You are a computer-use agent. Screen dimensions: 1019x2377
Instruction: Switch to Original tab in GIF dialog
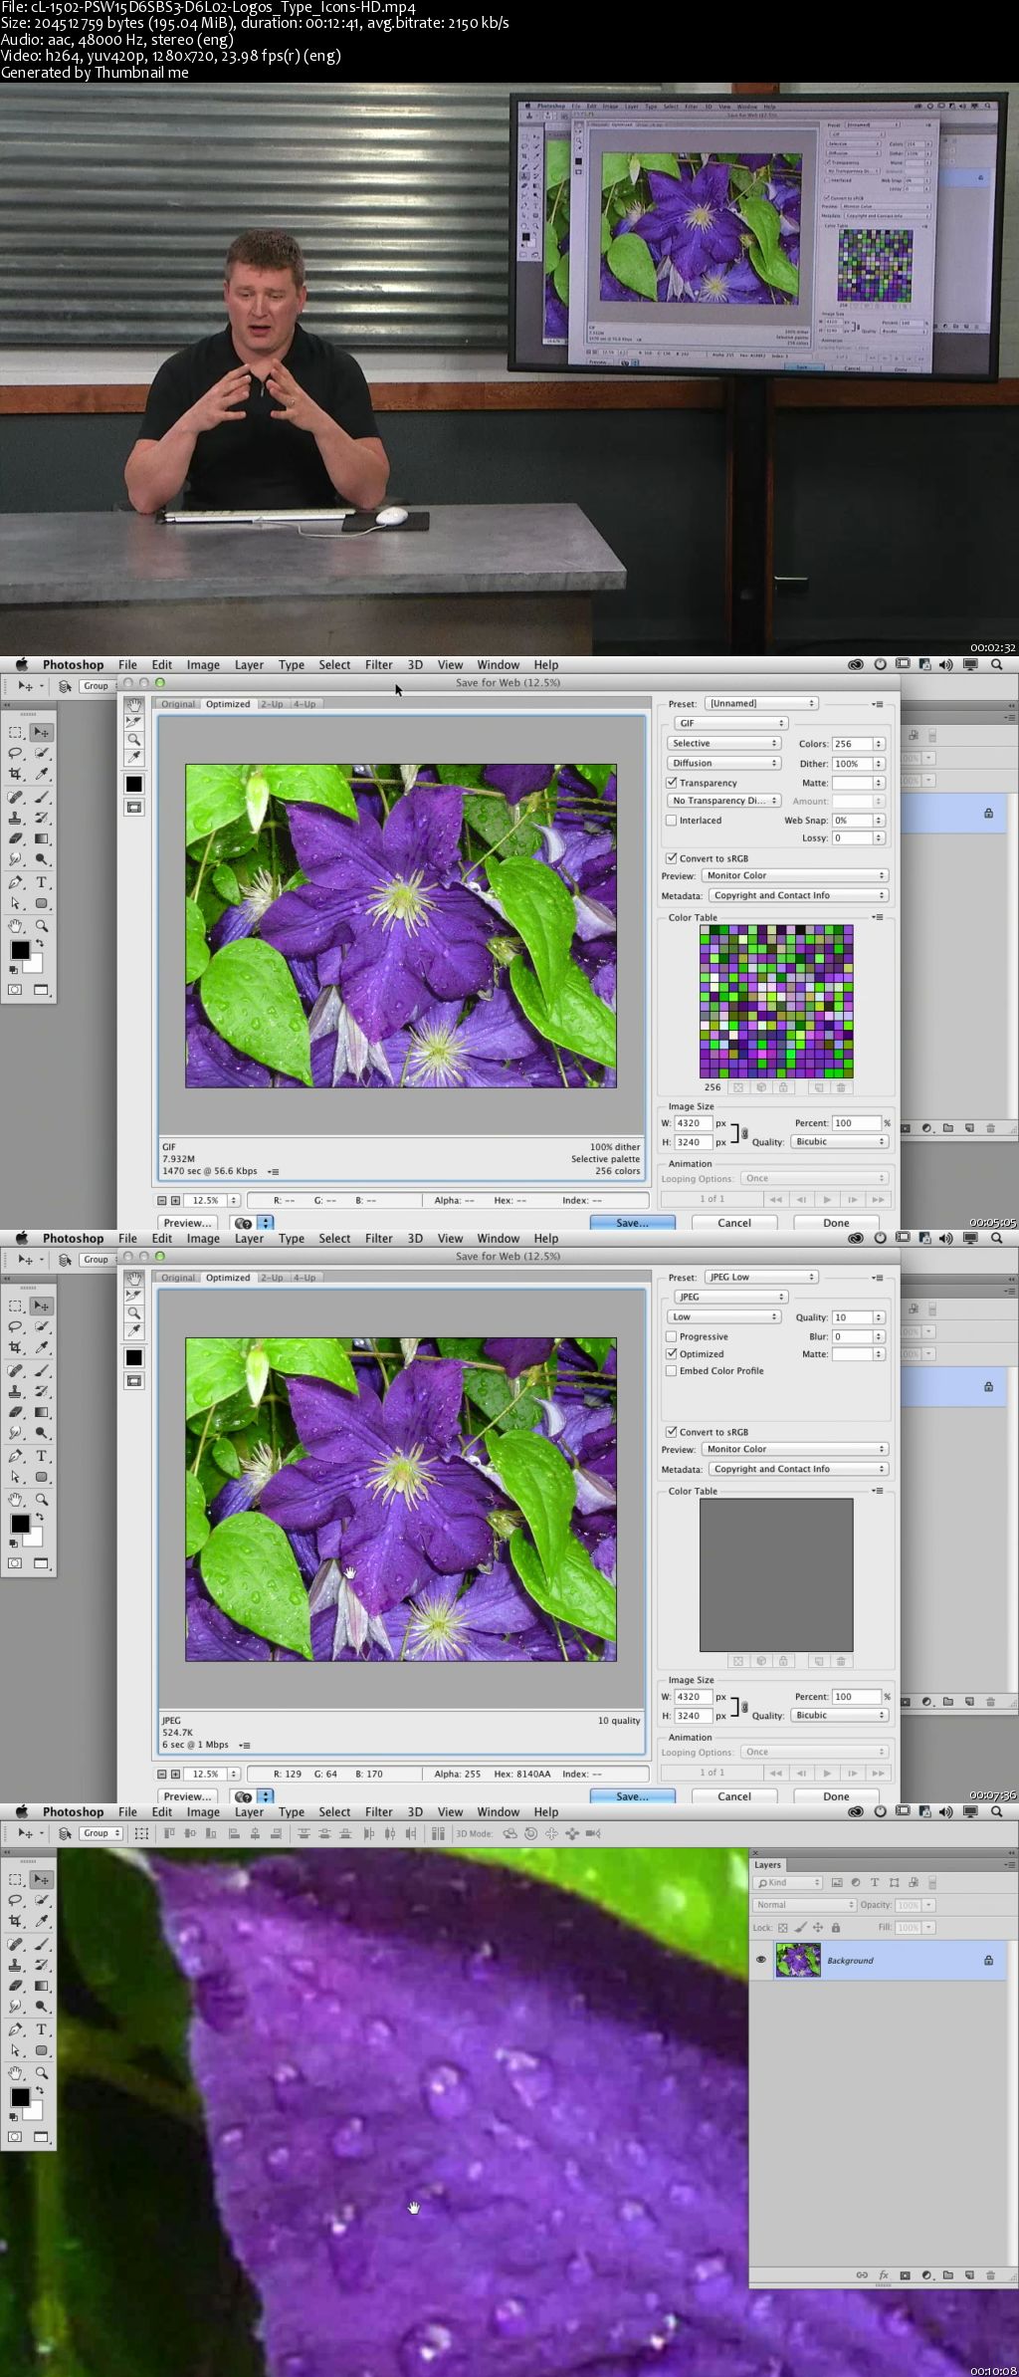(179, 704)
